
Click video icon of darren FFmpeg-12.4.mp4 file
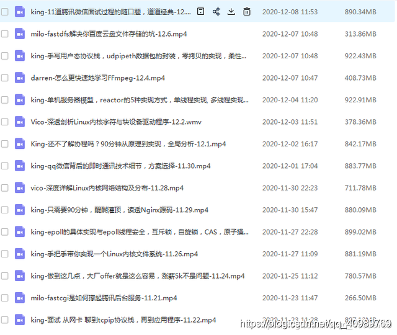pos(20,78)
